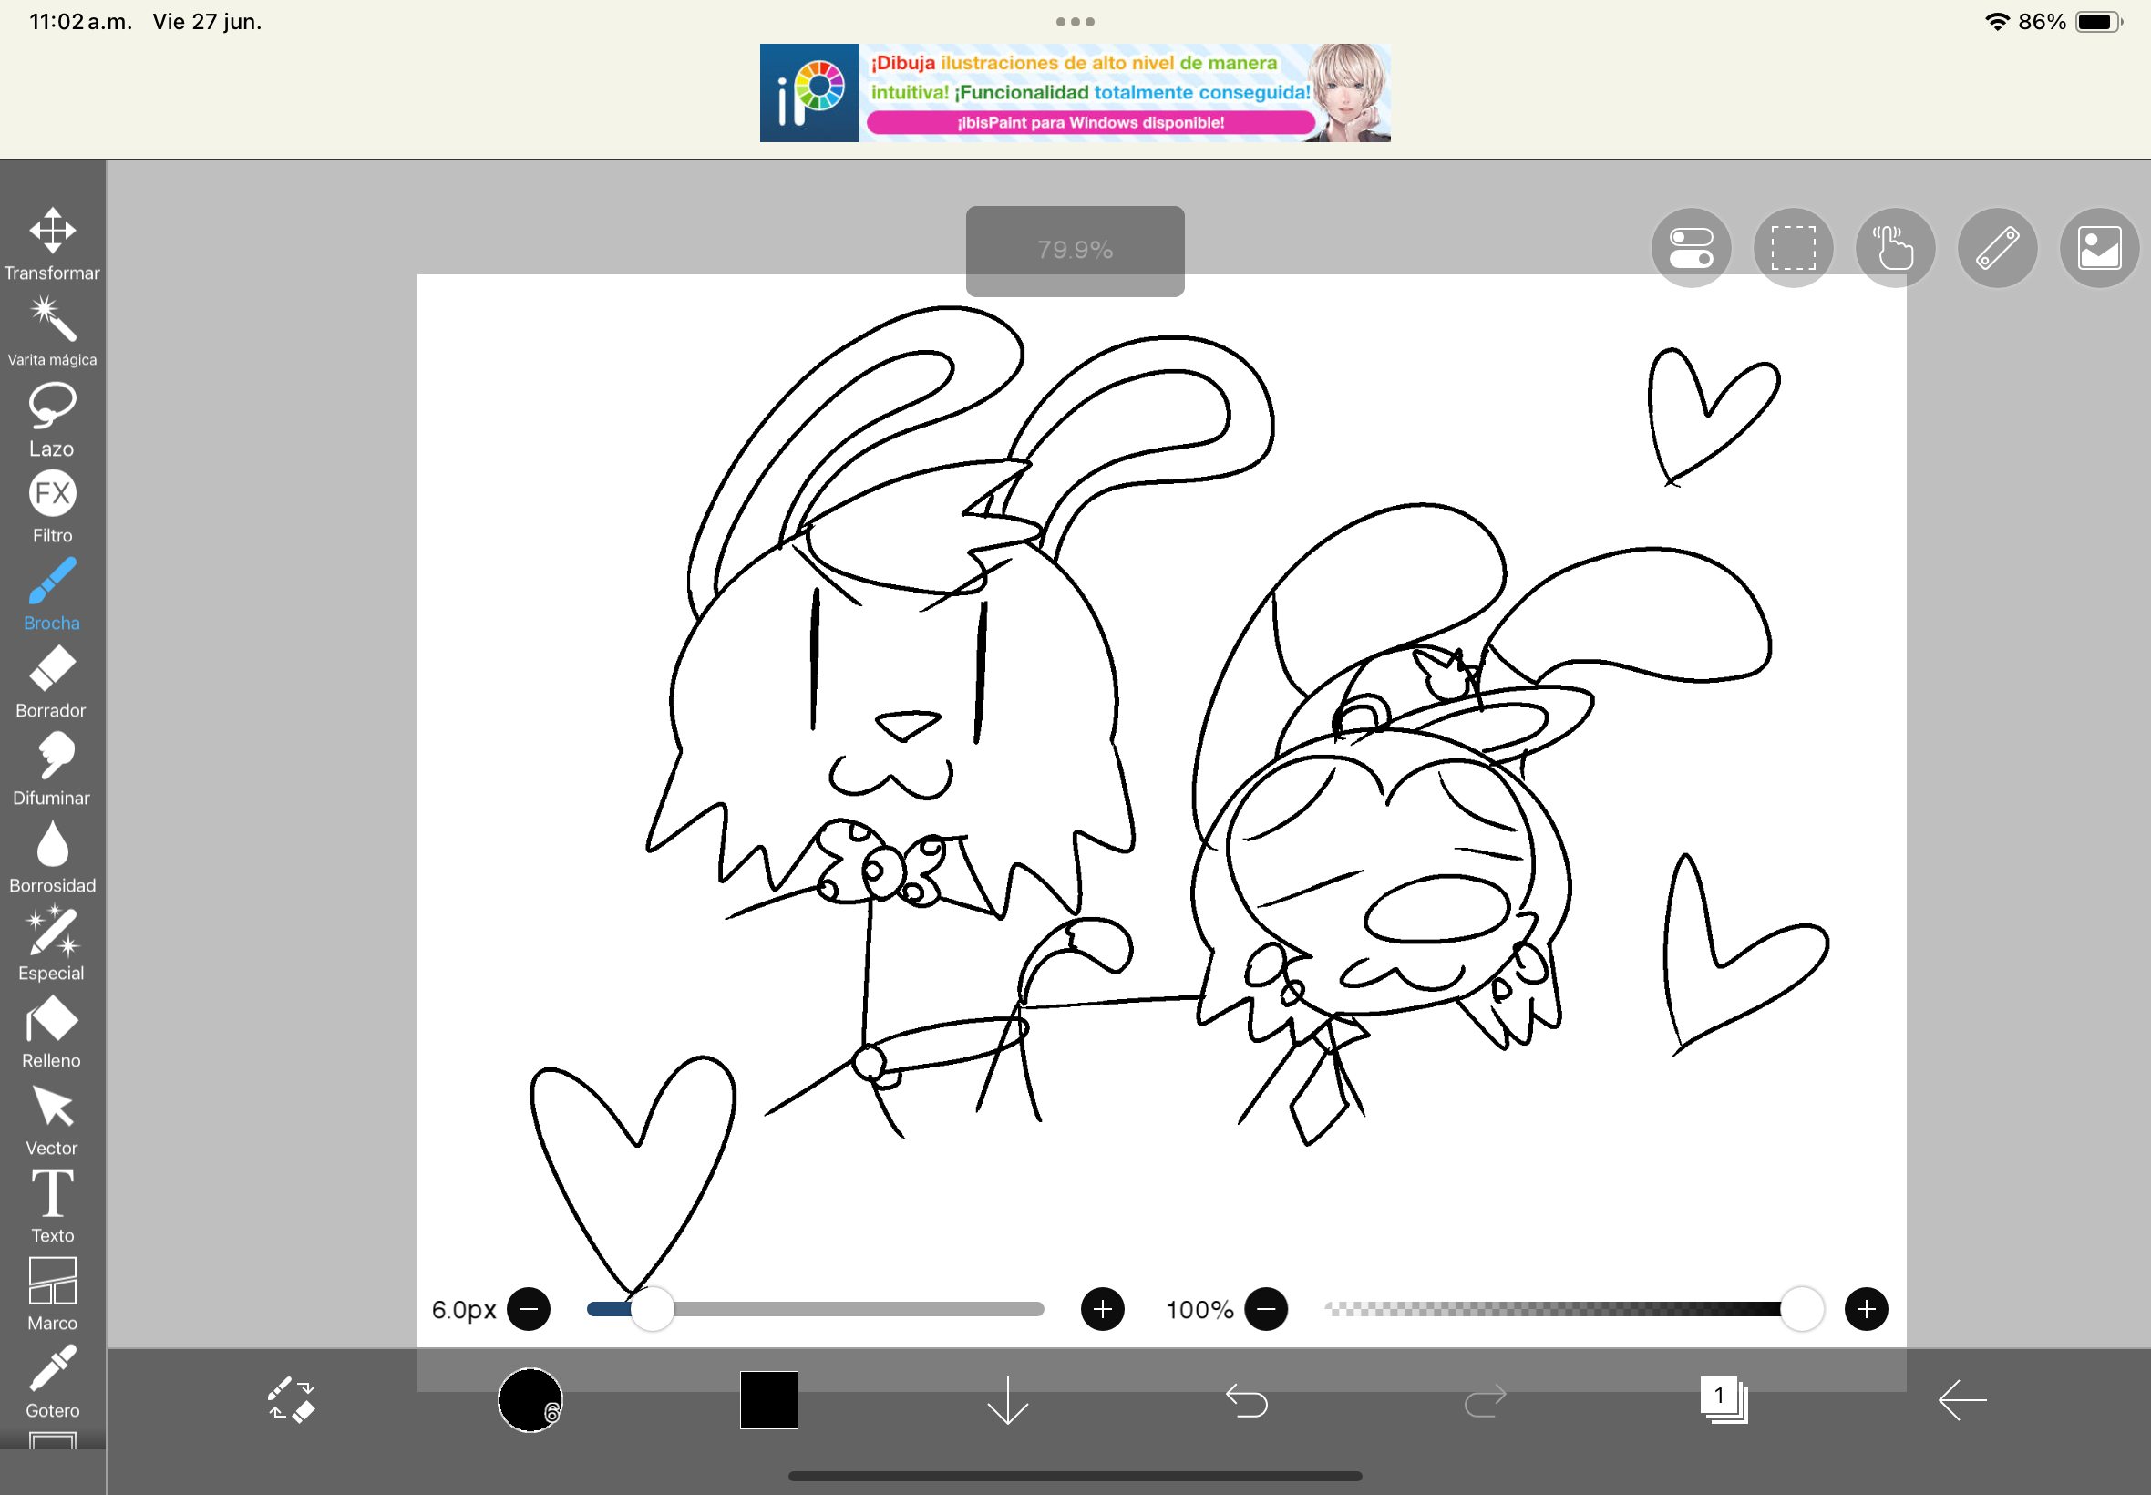Decrease opacity with the minus button
Image resolution: width=2151 pixels, height=1495 pixels.
[x=1266, y=1309]
